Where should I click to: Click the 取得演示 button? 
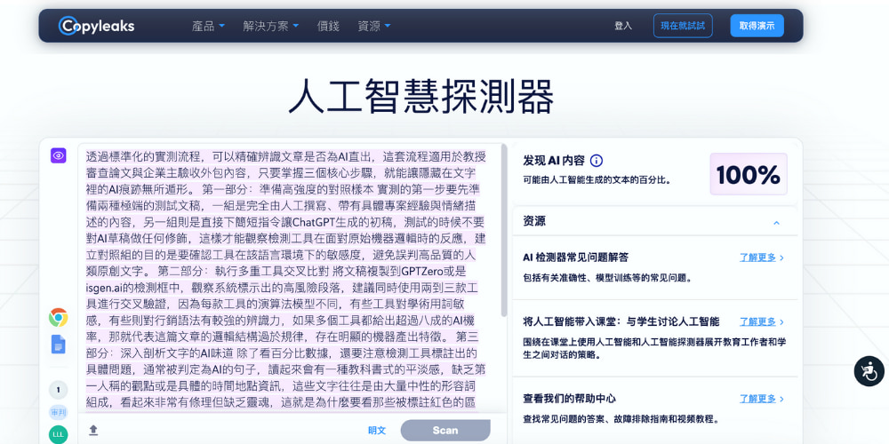(x=757, y=26)
